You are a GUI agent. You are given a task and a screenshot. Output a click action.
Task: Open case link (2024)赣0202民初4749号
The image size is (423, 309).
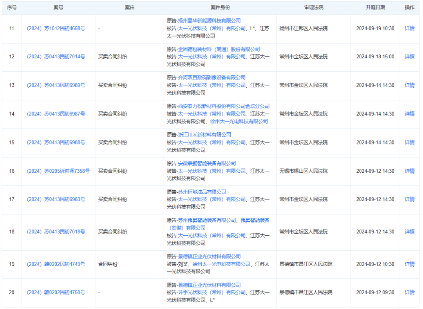click(x=56, y=264)
